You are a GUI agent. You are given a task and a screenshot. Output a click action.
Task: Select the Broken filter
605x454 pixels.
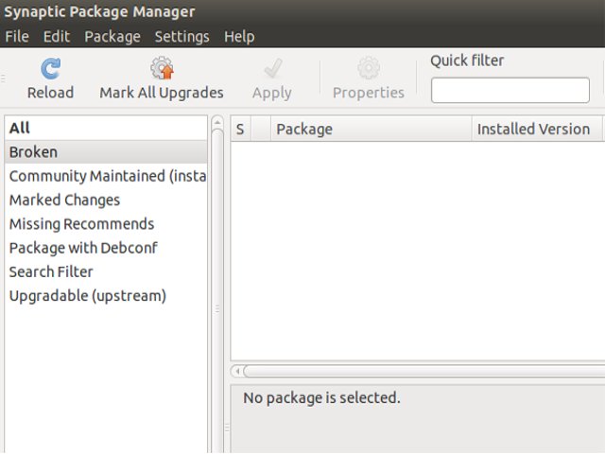(x=33, y=152)
